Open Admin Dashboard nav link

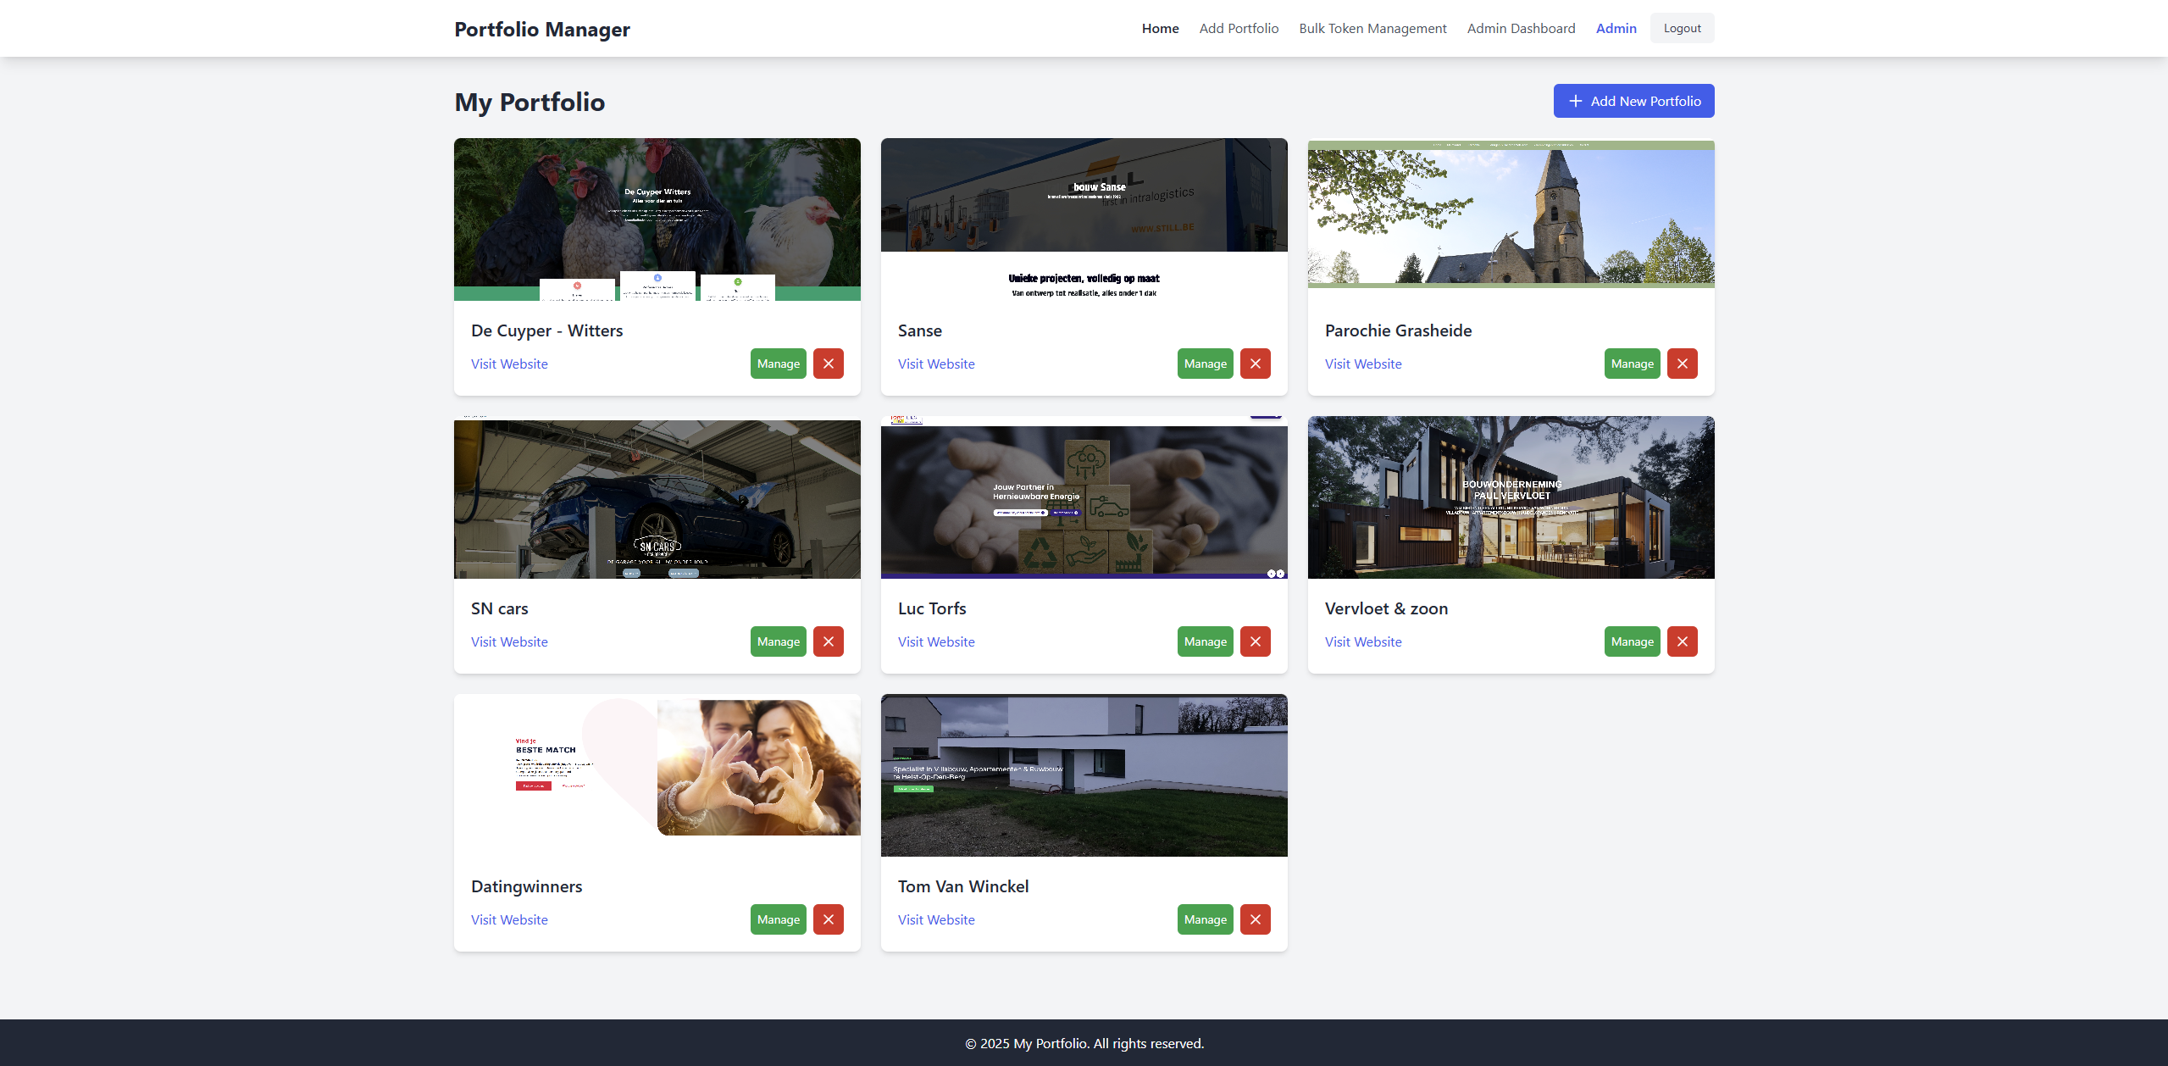tap(1521, 28)
